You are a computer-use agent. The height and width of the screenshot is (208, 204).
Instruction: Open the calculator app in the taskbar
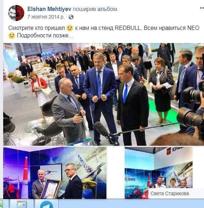[x=22, y=204]
